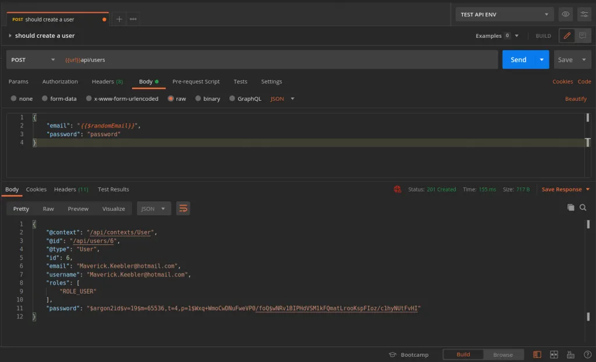
Task: Switch to the Pre-request Script tab
Action: tap(196, 81)
